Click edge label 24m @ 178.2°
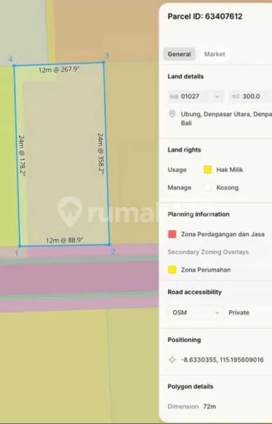 22,155
